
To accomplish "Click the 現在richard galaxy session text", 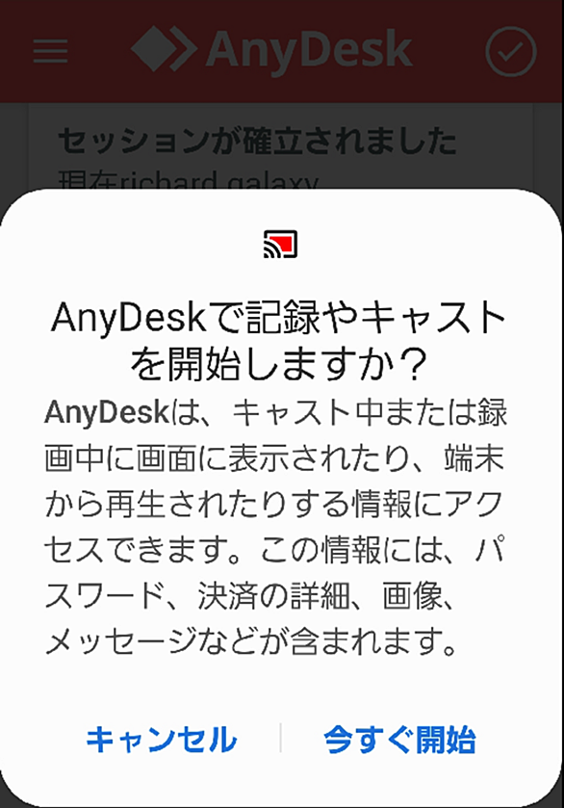I will point(189,180).
